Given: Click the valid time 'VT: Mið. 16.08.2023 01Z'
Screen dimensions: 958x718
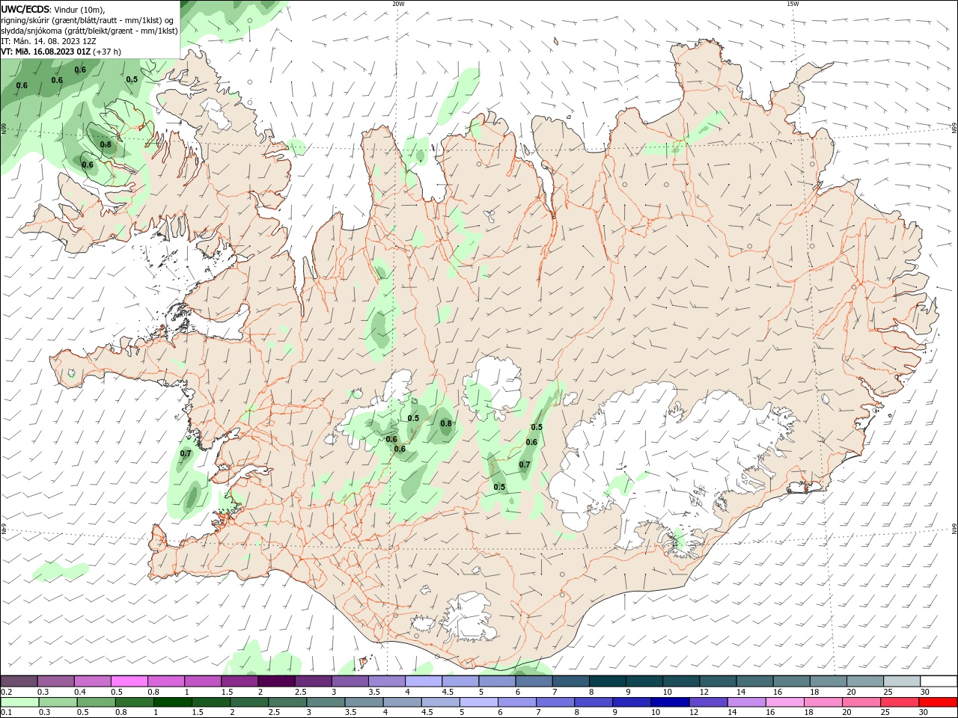Looking at the screenshot, I should coord(46,52).
